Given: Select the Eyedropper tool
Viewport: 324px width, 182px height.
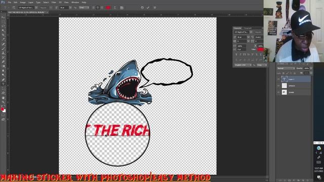Looking at the screenshot, I should coord(3,39).
